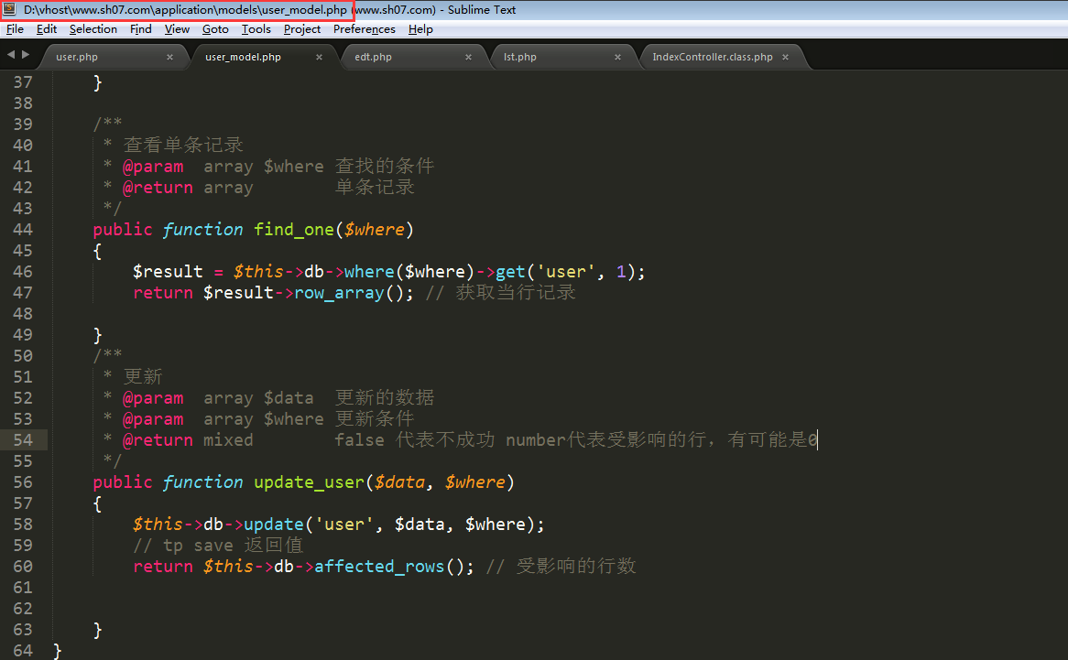Close the user_model.php tab
The image size is (1068, 660).
click(x=319, y=57)
